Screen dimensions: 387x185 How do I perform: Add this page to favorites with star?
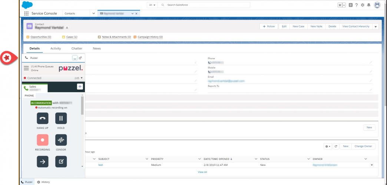point(340,5)
